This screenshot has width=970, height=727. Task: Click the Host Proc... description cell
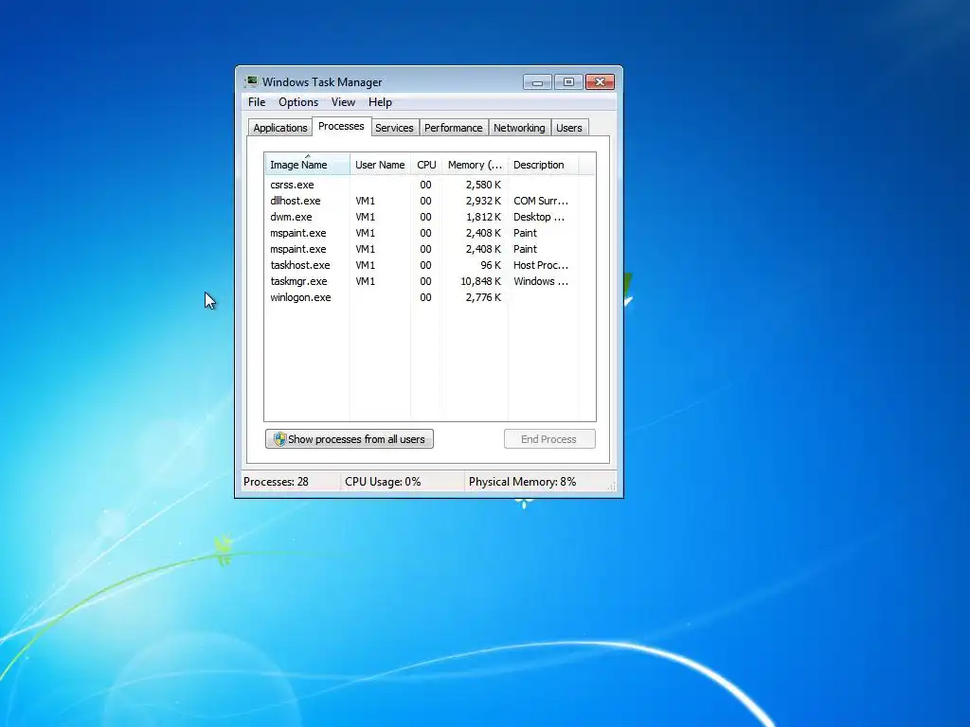541,265
